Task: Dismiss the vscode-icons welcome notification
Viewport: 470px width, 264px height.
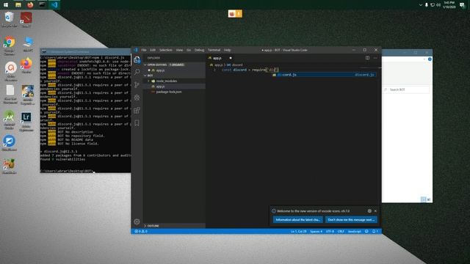Action: pyautogui.click(x=375, y=211)
